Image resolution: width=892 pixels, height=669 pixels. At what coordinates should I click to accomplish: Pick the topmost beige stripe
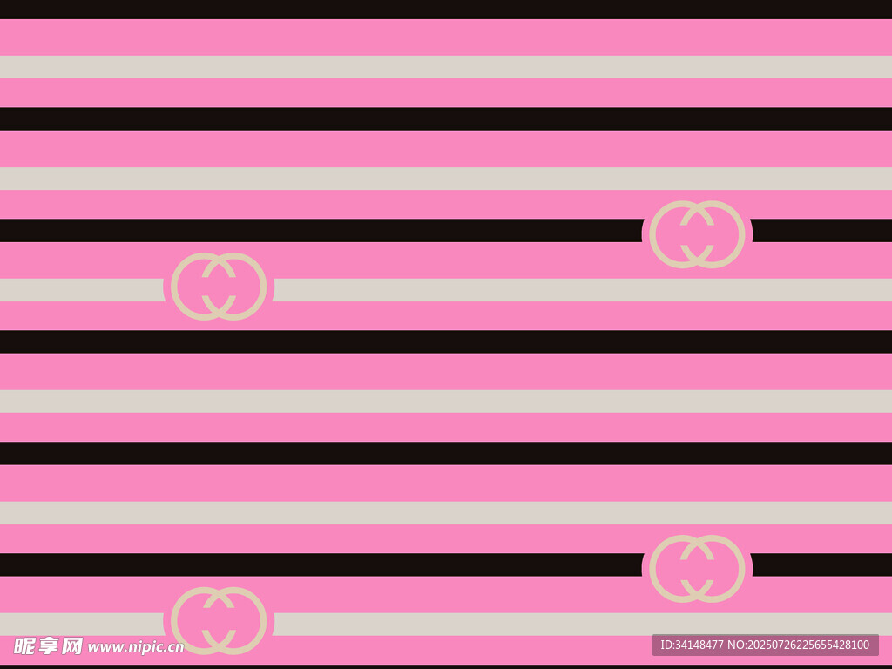click(x=446, y=67)
